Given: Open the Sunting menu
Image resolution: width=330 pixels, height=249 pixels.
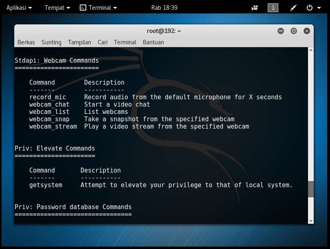Looking at the screenshot, I should coord(51,42).
